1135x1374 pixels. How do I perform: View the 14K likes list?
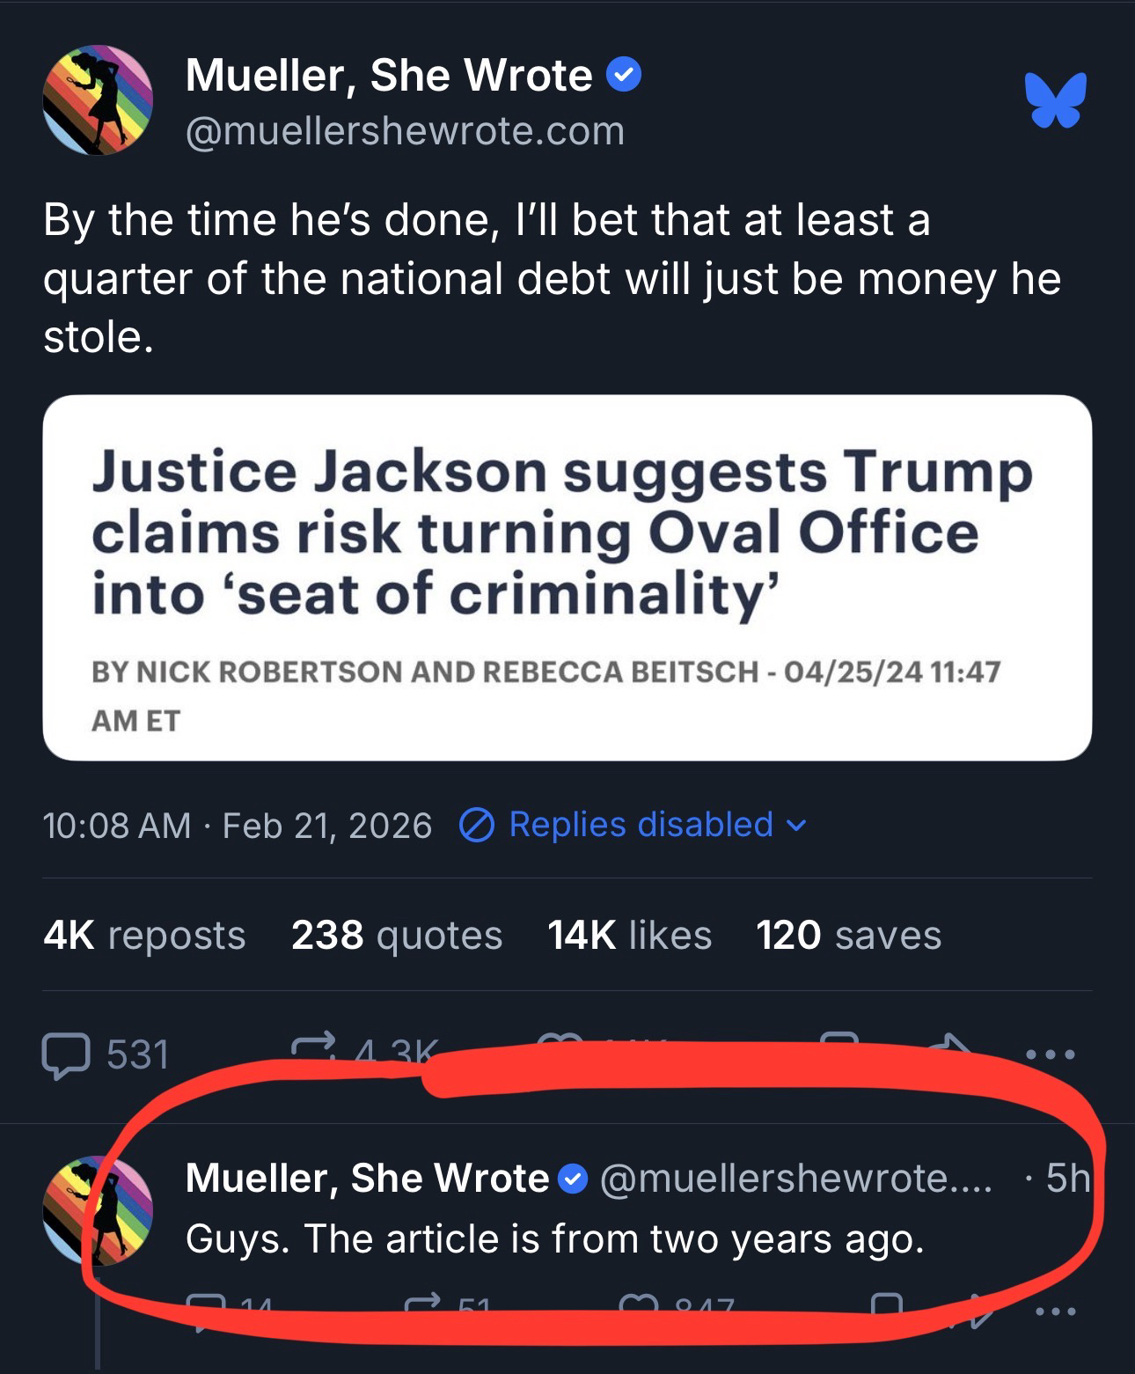(x=629, y=935)
